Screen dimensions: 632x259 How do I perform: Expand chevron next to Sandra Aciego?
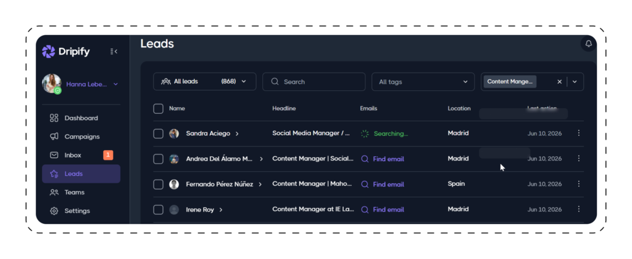click(x=237, y=133)
